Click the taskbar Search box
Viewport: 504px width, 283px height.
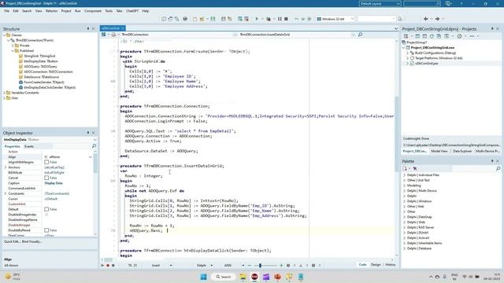(224, 277)
